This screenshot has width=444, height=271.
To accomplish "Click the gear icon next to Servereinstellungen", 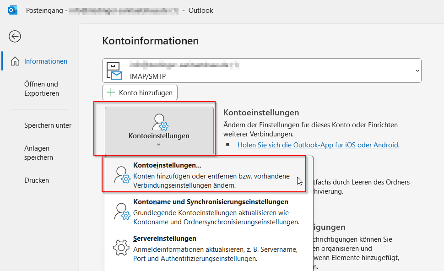I will pos(121,248).
